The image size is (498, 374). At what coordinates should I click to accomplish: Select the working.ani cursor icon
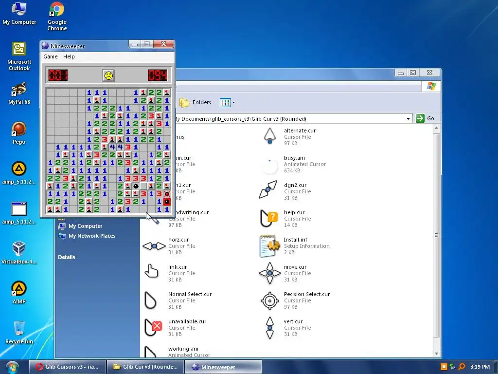[150, 352]
